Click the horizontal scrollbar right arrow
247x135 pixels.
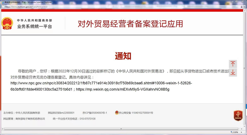(242, 129)
